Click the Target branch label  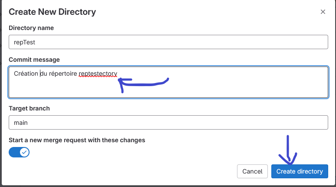pos(29,108)
